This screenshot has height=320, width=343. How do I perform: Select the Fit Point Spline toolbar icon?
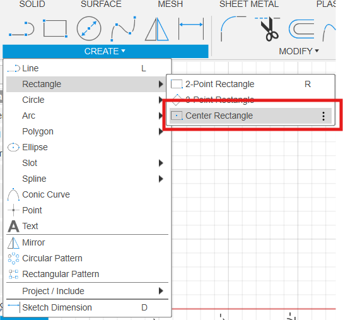click(124, 28)
